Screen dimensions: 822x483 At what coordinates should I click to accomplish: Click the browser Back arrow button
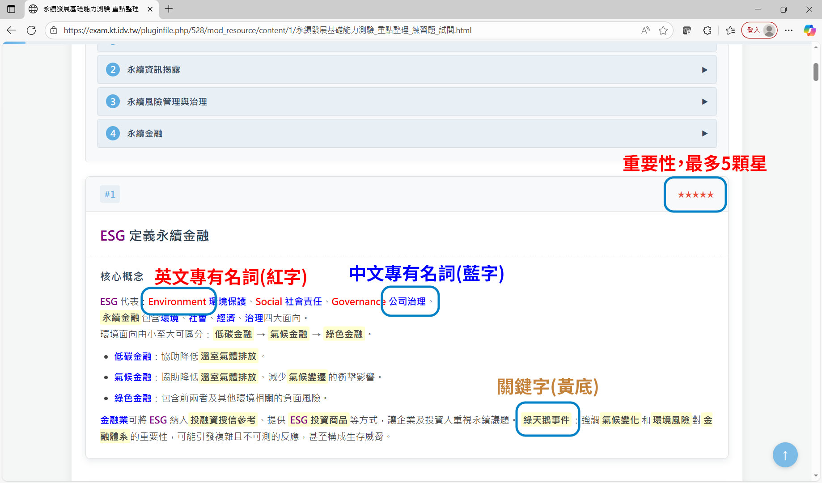point(11,30)
